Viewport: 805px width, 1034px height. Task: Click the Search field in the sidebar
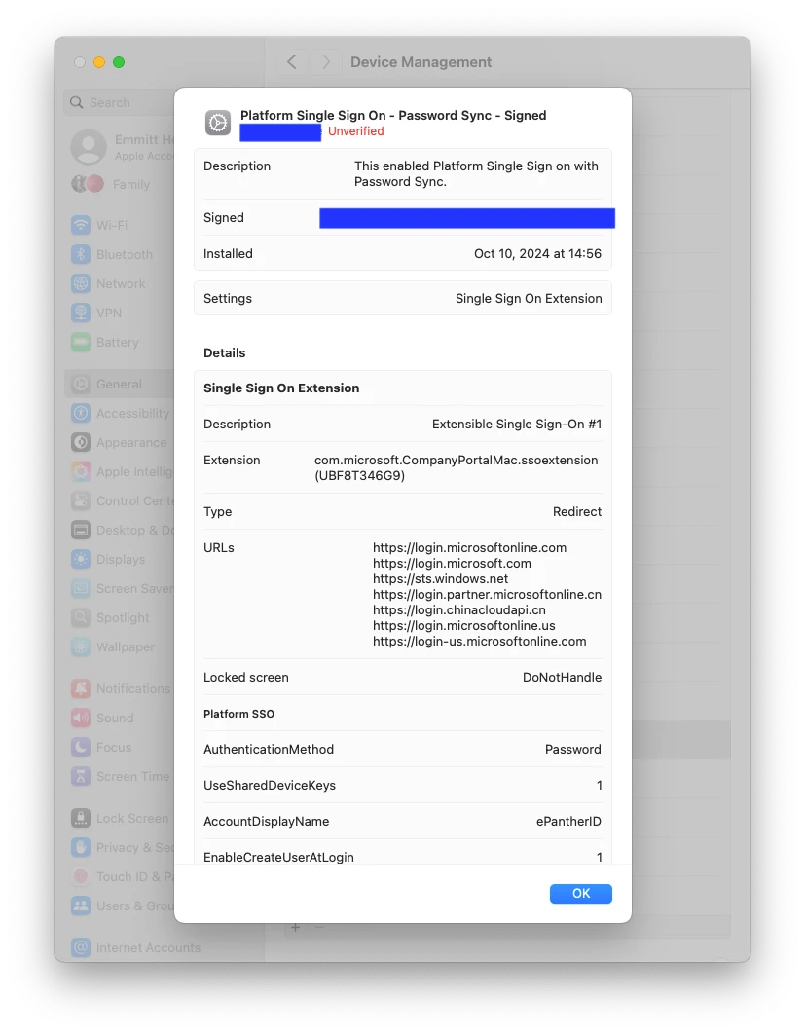[x=120, y=102]
